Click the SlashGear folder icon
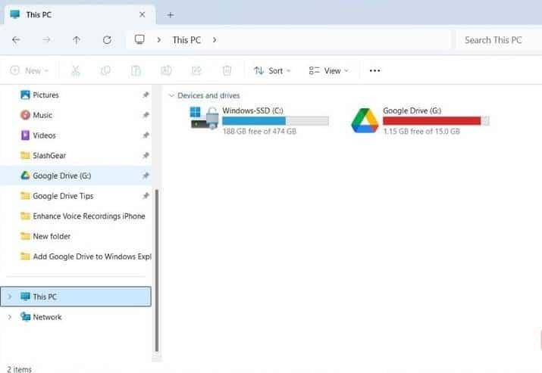Image resolution: width=542 pixels, height=373 pixels. [25, 156]
